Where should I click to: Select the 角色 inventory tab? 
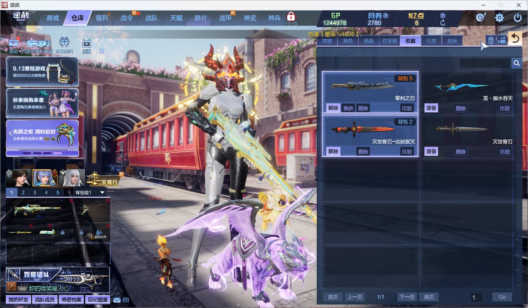click(x=348, y=41)
